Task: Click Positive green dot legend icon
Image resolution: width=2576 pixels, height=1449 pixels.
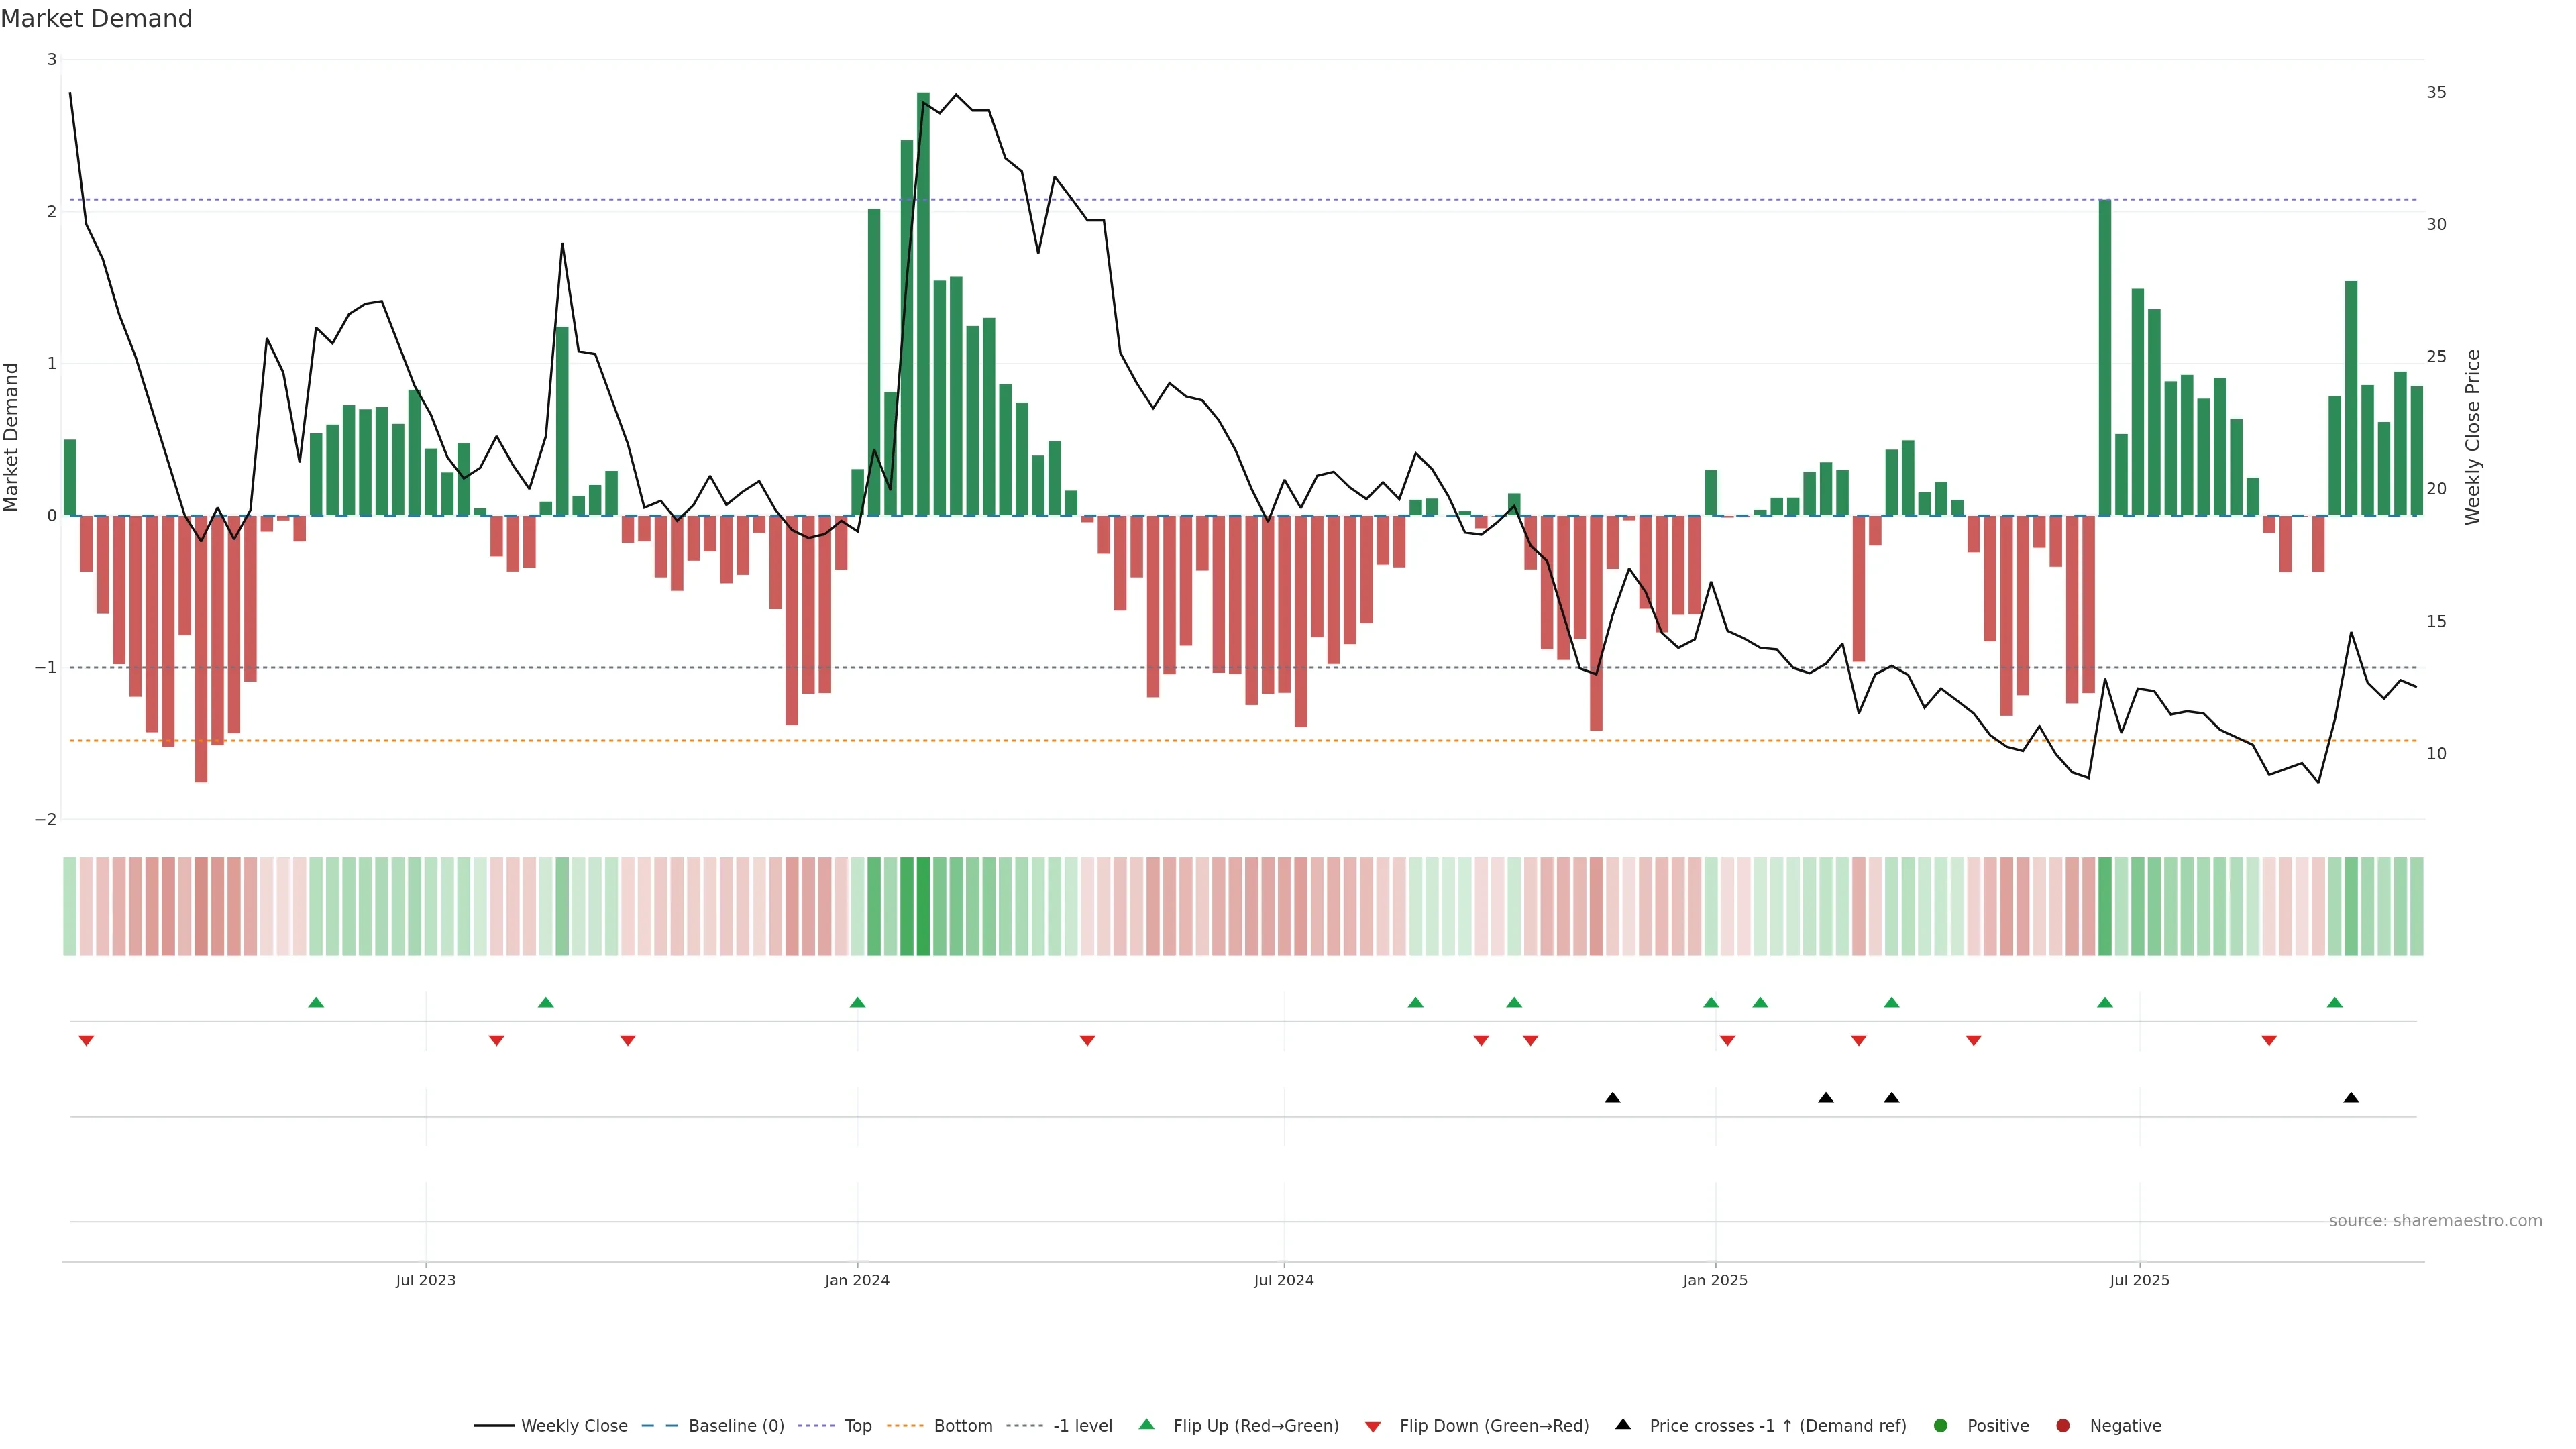Action: click(x=1941, y=1426)
